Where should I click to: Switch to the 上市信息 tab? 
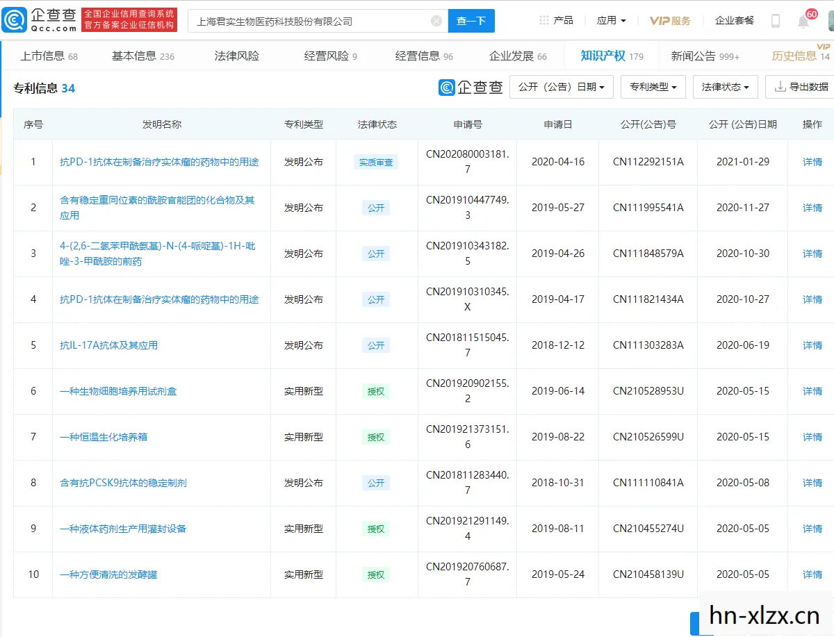[x=49, y=56]
